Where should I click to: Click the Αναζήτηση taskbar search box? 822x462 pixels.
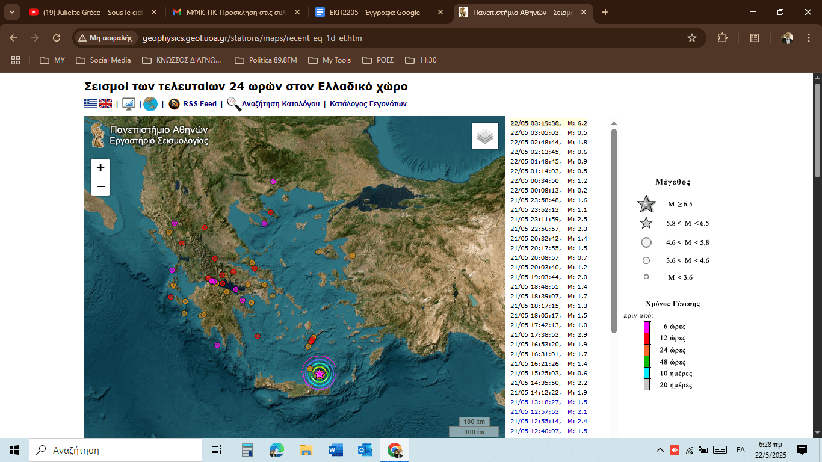[116, 450]
